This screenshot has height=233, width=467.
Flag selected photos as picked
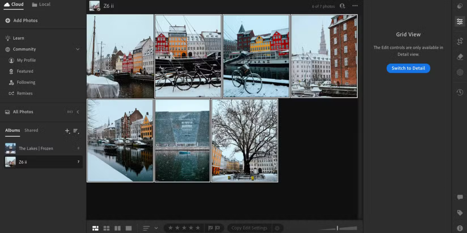[x=210, y=228]
